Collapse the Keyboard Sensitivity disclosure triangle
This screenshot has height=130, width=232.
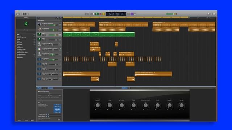(38, 92)
